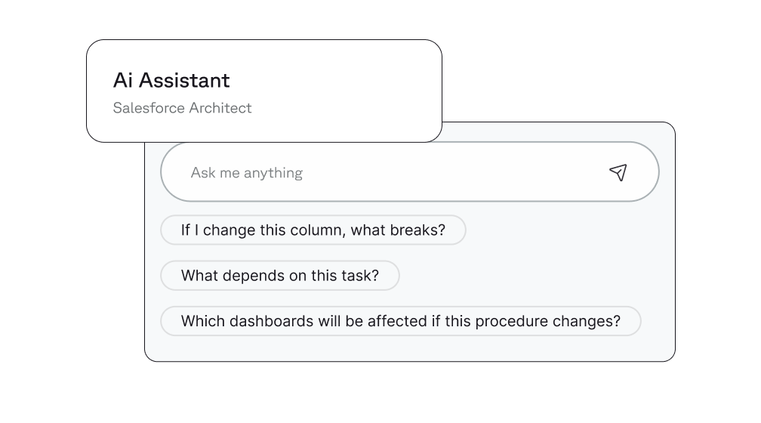The height and width of the screenshot is (423, 761).
Task: Click the send button inside the search bar
Action: click(618, 172)
